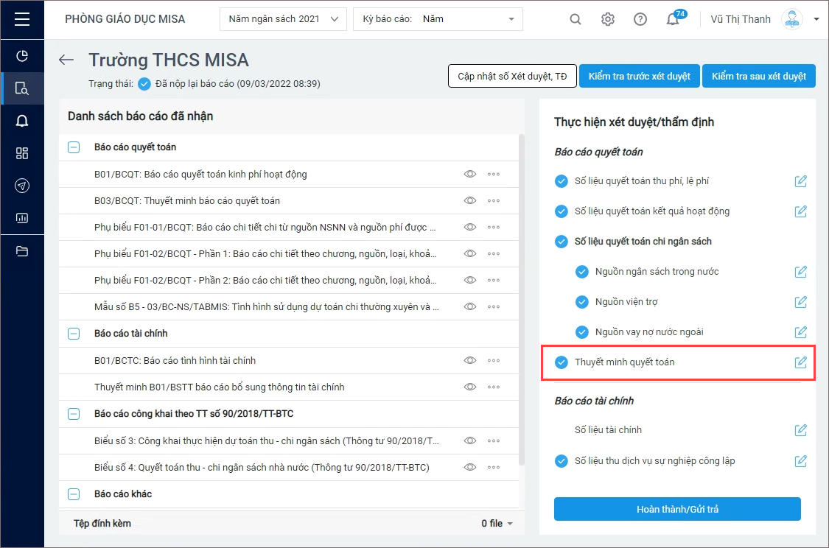This screenshot has height=548, width=829.
Task: Open the Năm ngân sách 2021 dropdown
Action: tap(283, 19)
